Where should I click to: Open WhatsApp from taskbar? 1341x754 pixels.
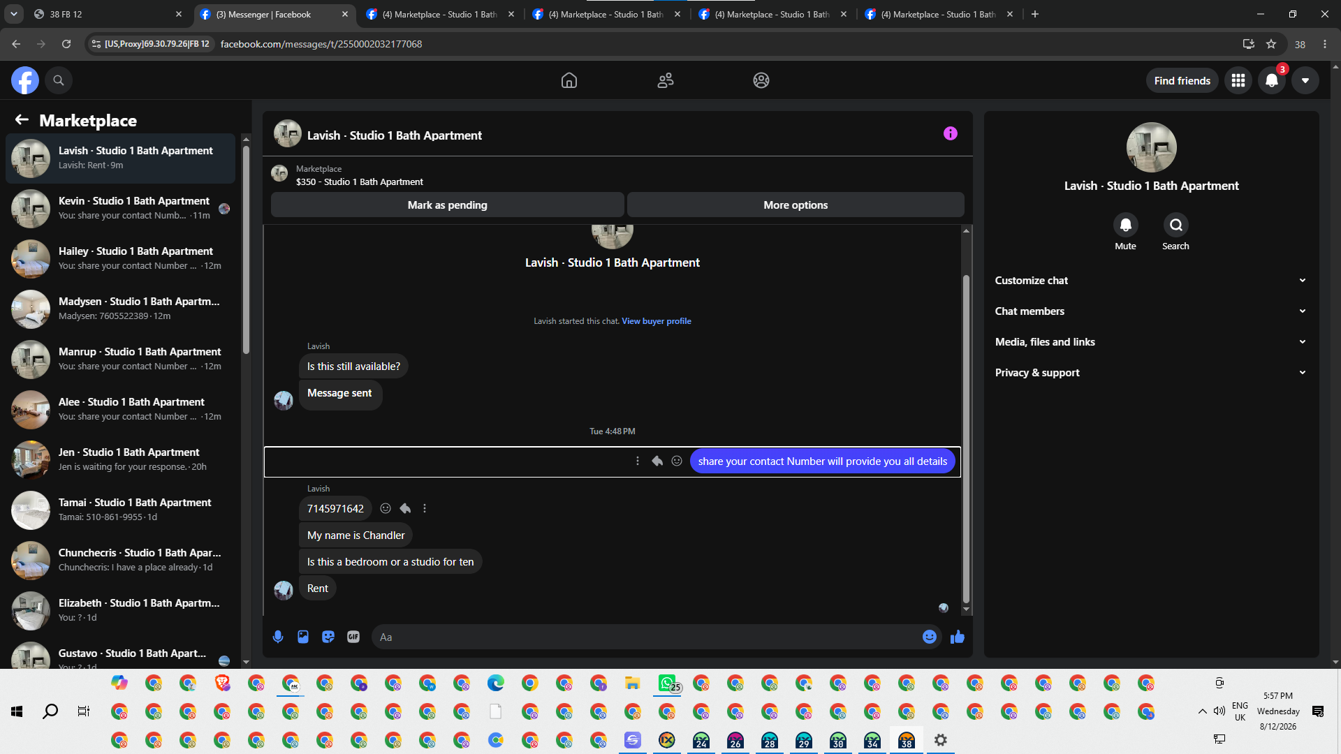pyautogui.click(x=667, y=683)
